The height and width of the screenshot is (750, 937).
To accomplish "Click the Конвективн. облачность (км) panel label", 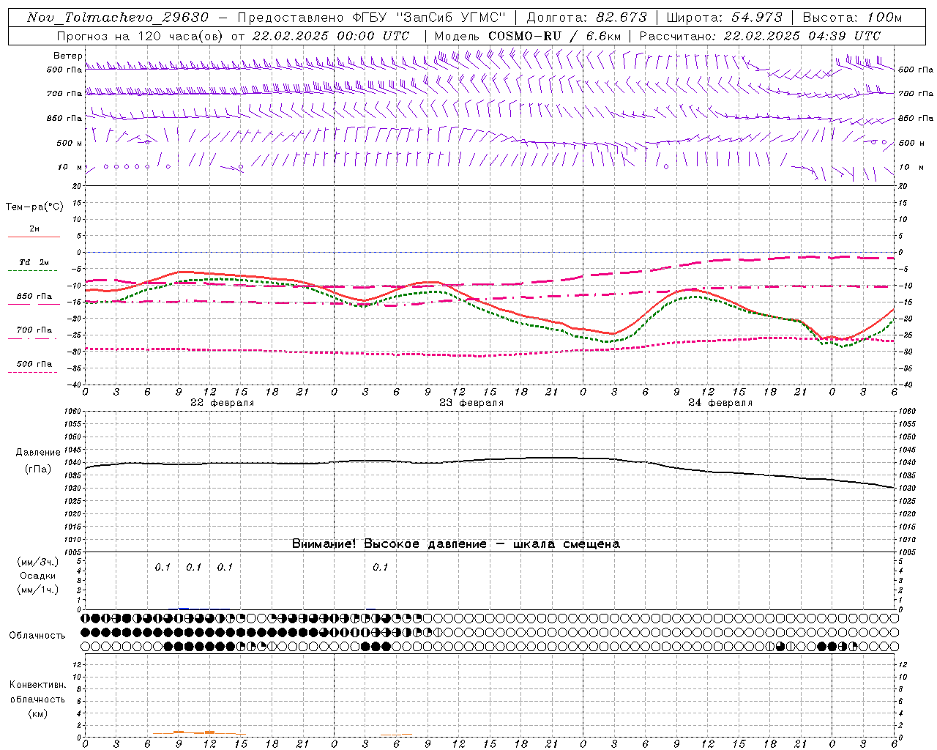I will [38, 699].
